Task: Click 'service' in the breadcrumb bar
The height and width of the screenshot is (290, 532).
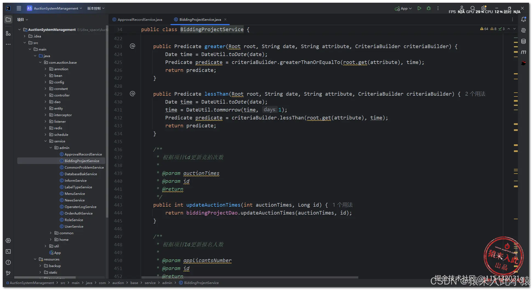Action: pos(150,283)
